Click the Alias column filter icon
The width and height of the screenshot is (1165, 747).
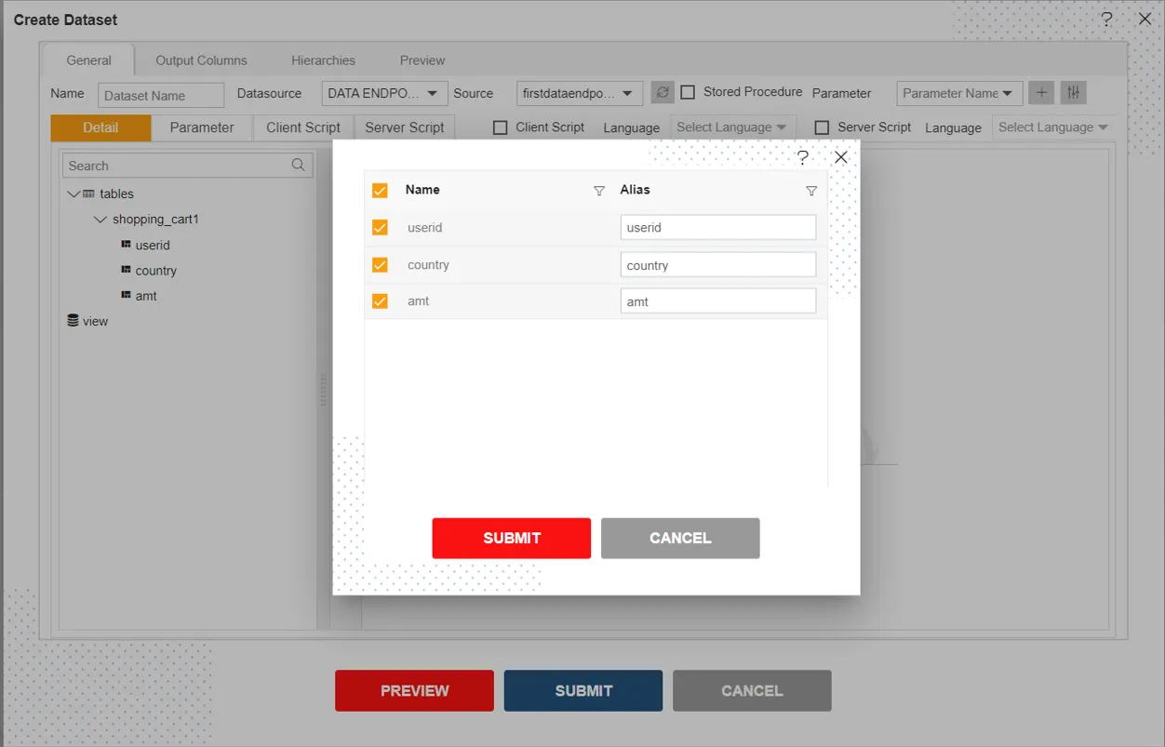[811, 191]
